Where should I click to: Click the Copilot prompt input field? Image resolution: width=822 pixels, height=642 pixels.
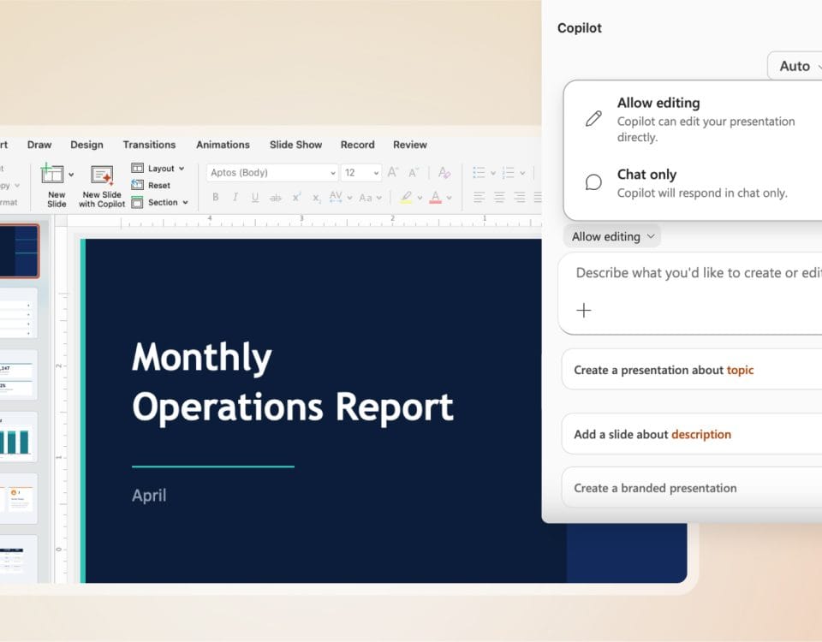coord(694,273)
